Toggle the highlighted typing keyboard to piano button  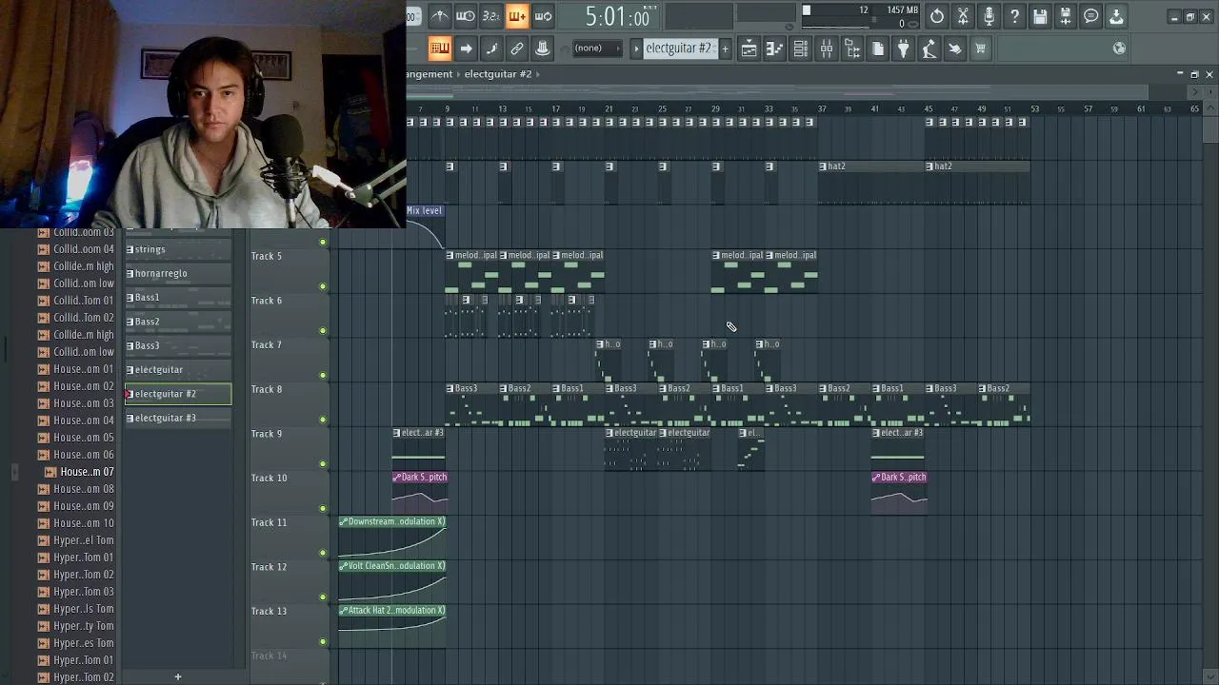coord(439,49)
